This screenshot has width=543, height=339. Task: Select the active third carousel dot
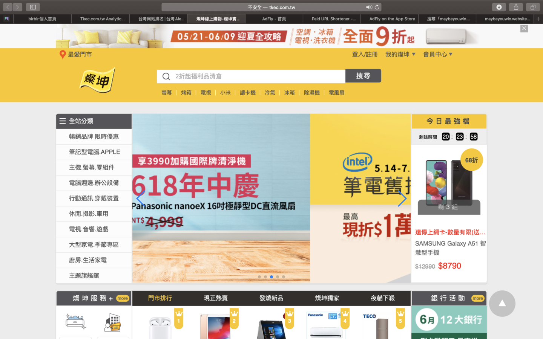271,277
